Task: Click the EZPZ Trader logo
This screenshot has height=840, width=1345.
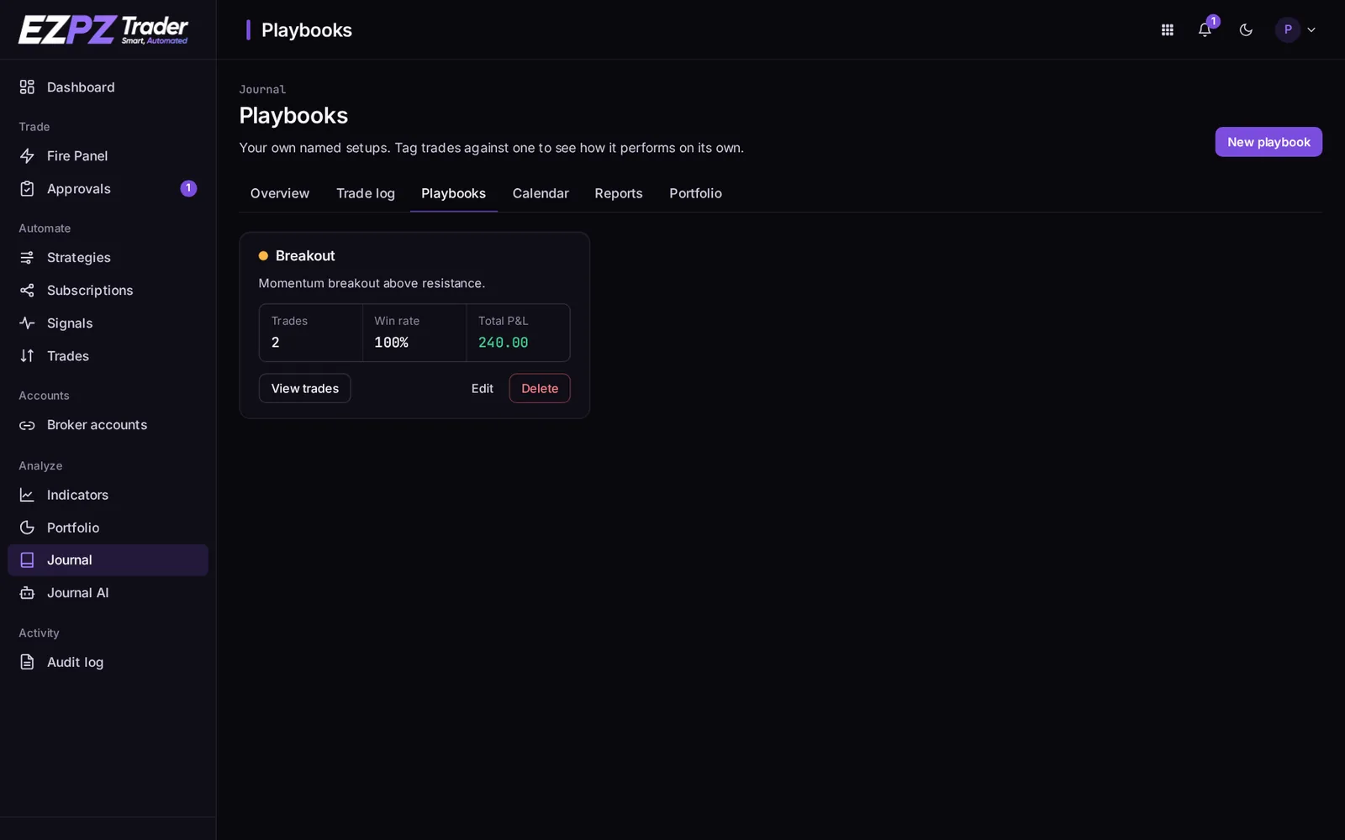Action: click(103, 30)
